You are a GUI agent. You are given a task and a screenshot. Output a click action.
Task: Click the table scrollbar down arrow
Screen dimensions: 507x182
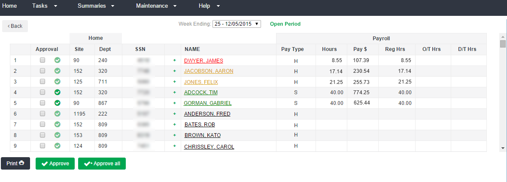(503, 148)
